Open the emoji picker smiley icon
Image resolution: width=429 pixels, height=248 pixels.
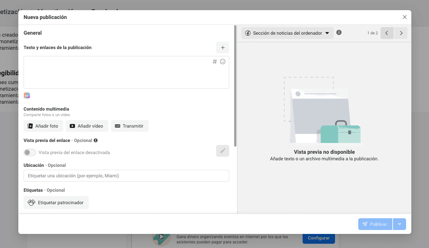223,62
